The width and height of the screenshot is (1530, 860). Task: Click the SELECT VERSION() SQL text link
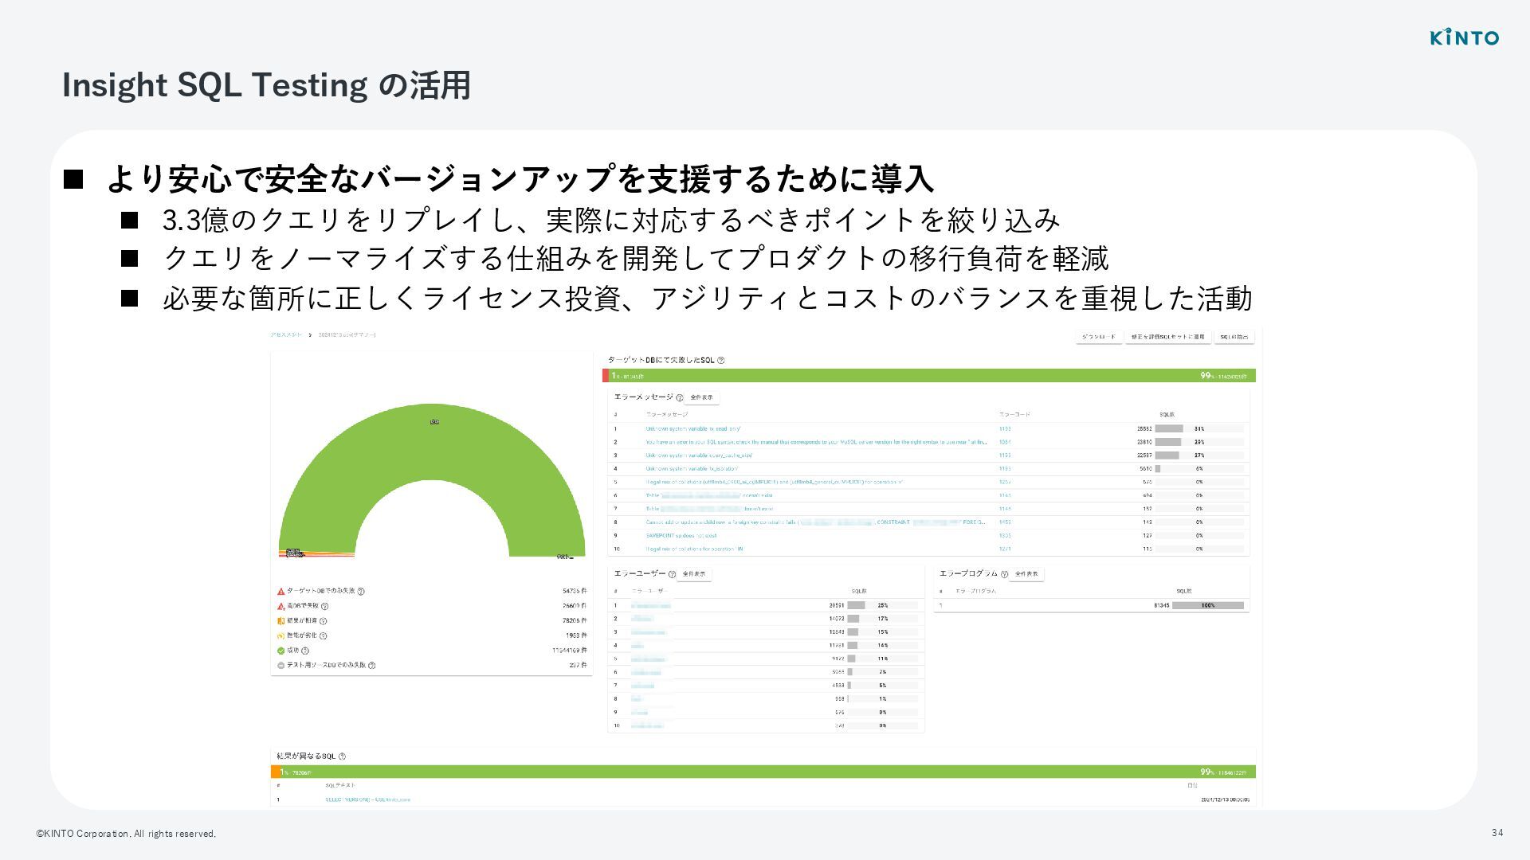click(367, 799)
